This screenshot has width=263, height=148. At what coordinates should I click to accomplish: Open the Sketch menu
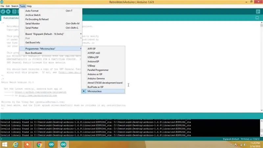click(x=14, y=6)
